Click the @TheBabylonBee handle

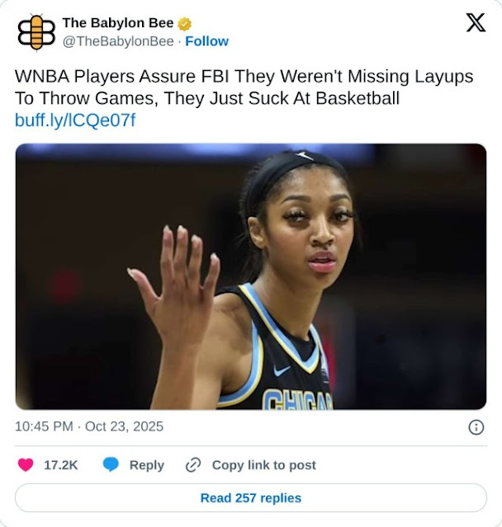(x=118, y=41)
